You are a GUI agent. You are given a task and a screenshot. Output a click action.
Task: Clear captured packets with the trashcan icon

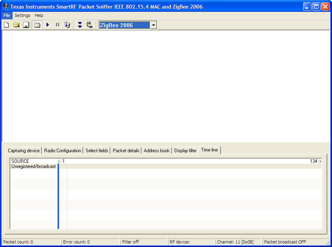pyautogui.click(x=67, y=24)
